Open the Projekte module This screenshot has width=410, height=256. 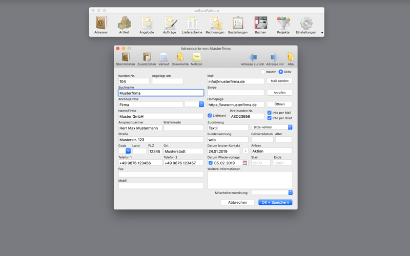click(x=283, y=25)
